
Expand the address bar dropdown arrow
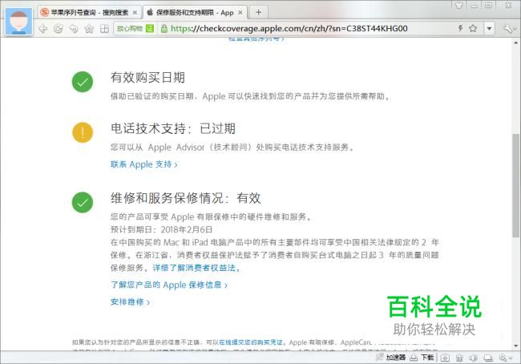pyautogui.click(x=489, y=29)
